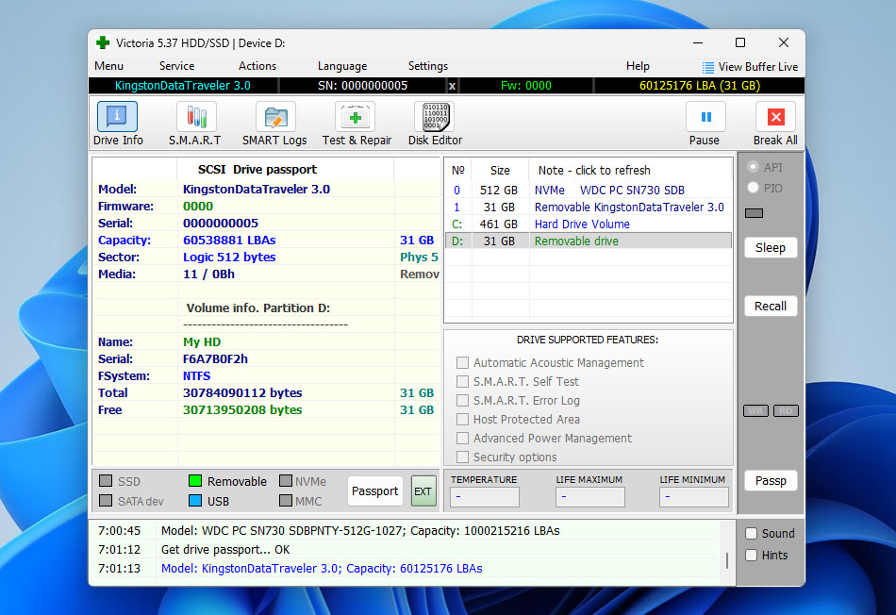This screenshot has width=896, height=615.
Task: Select the NVMe WDC PC SN730 drive row
Action: tap(587, 190)
